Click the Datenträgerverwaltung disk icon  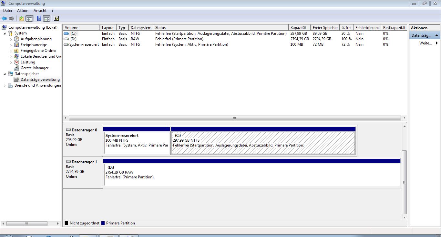click(16, 80)
